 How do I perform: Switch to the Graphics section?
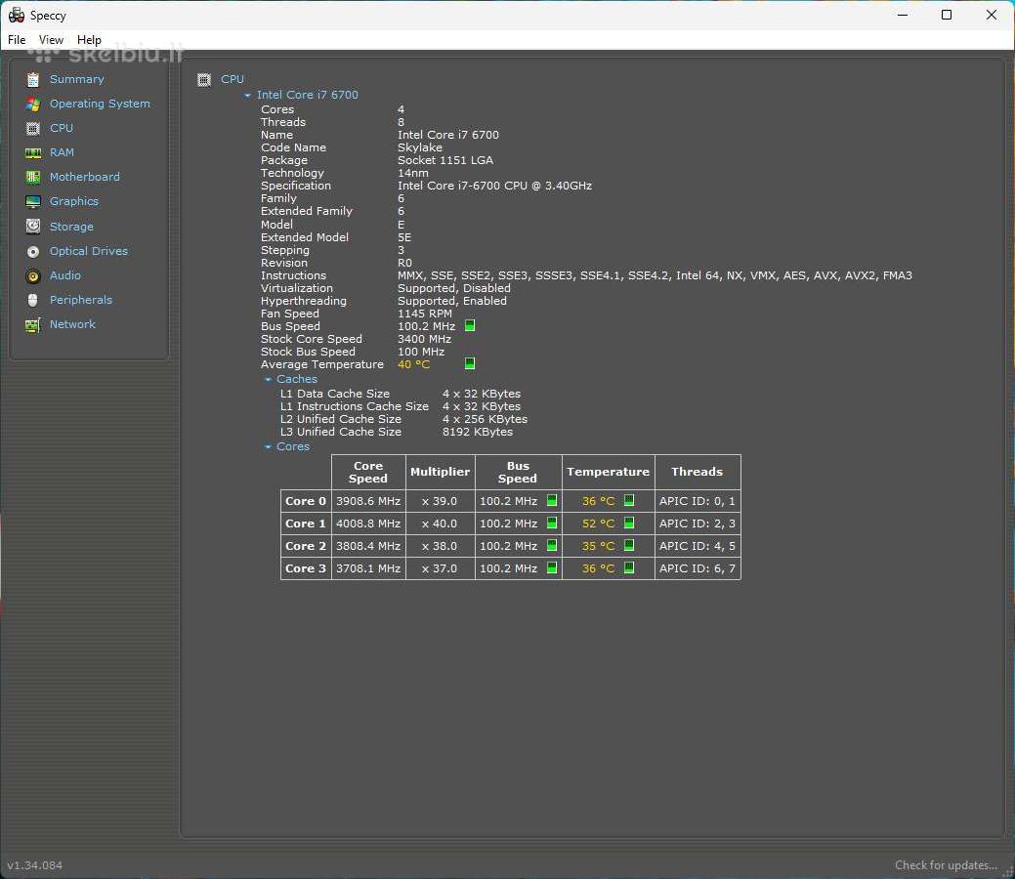pyautogui.click(x=74, y=201)
